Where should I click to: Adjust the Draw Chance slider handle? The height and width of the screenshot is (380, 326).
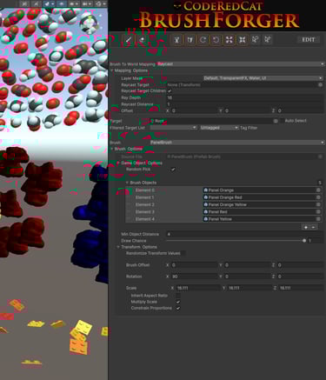[x=304, y=241]
